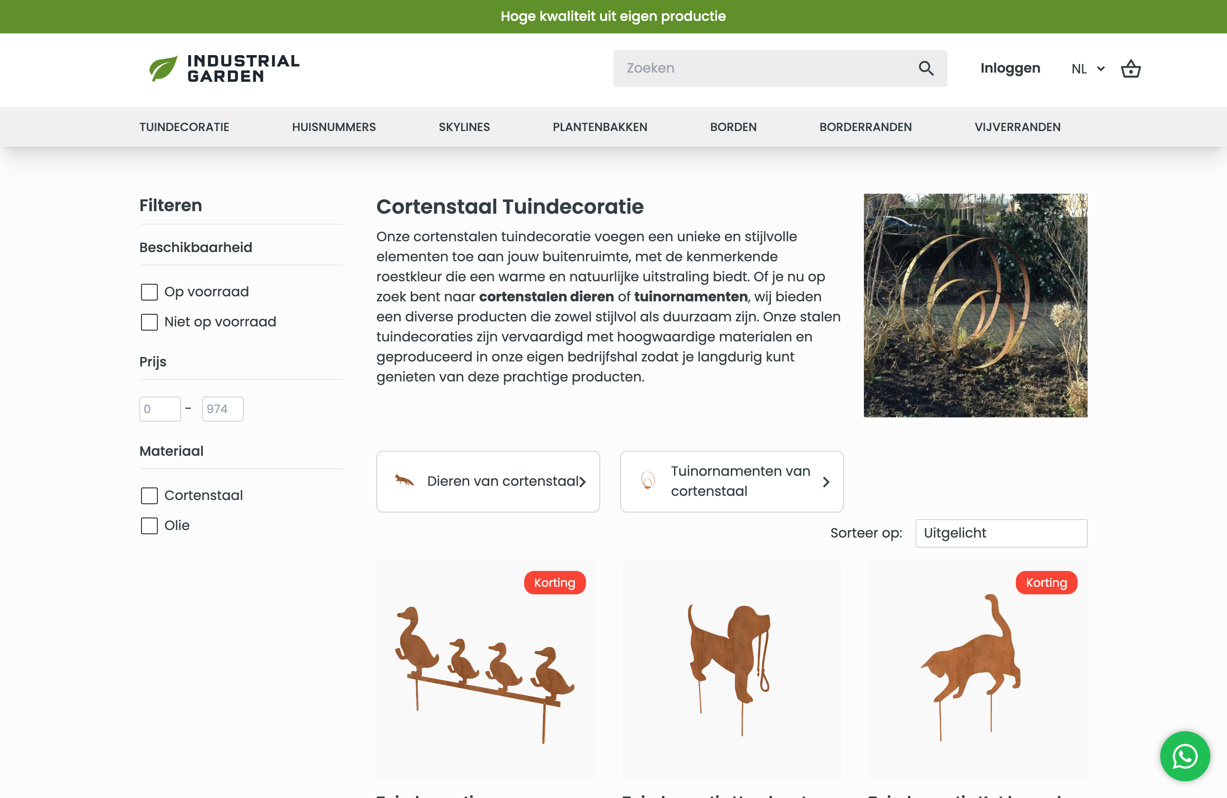Expand language selector chevron next to NL

[1101, 69]
